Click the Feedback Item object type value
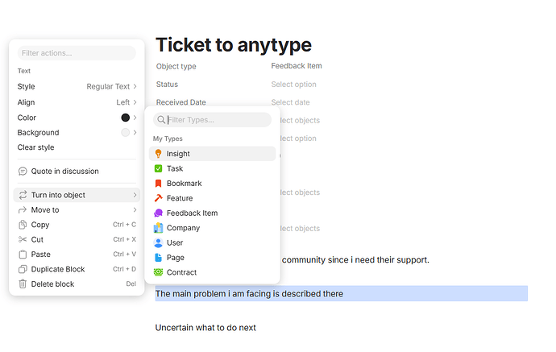The height and width of the screenshot is (352, 556). [297, 66]
